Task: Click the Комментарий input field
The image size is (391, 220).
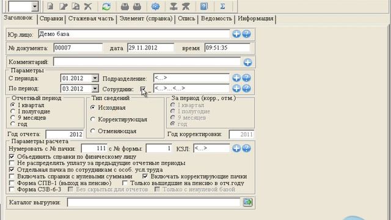Action: coord(147,62)
